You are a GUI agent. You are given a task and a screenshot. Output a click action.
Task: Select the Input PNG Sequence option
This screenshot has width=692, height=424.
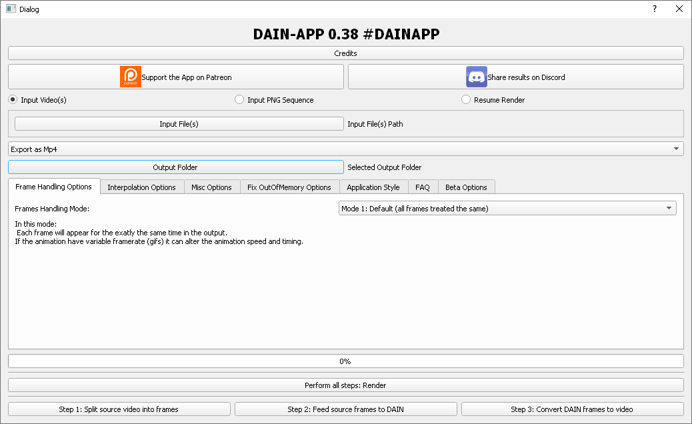(239, 99)
